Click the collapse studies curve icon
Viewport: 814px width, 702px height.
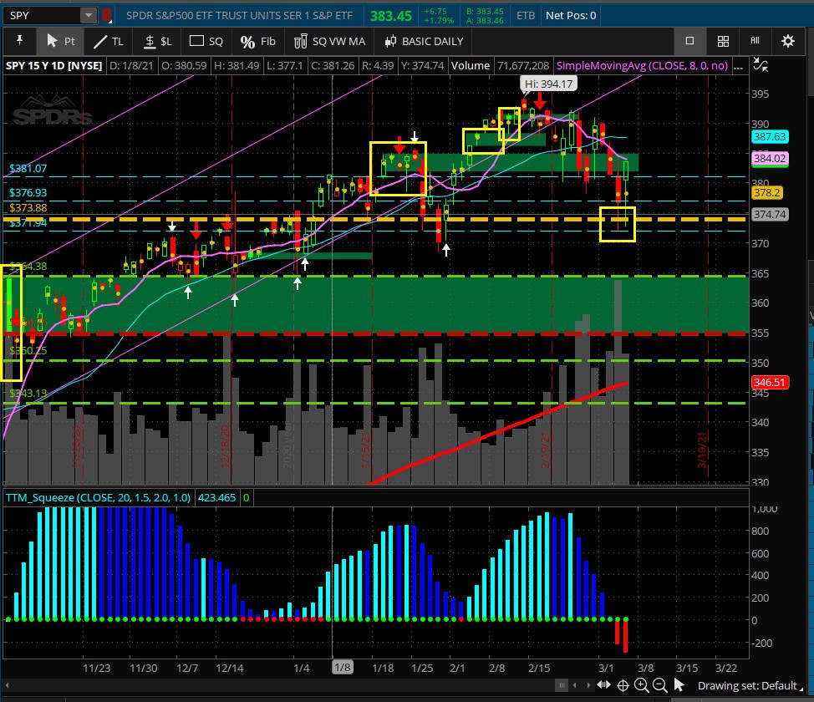point(761,65)
